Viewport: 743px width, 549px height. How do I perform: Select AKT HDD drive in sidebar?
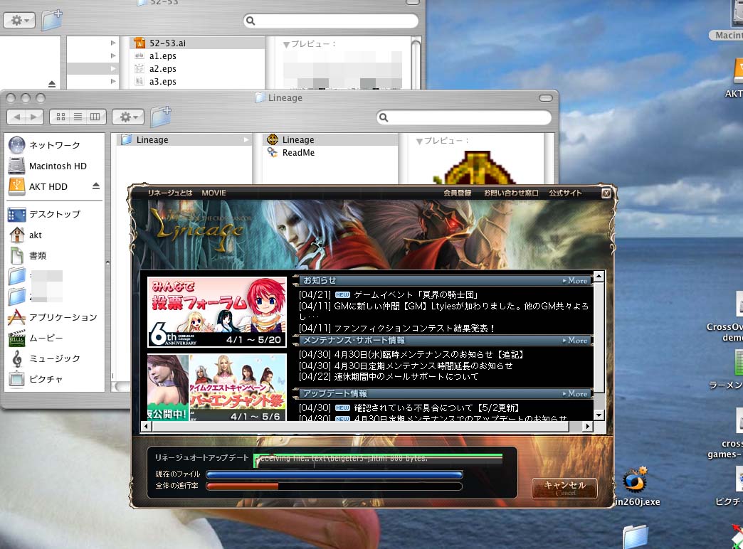point(38,186)
